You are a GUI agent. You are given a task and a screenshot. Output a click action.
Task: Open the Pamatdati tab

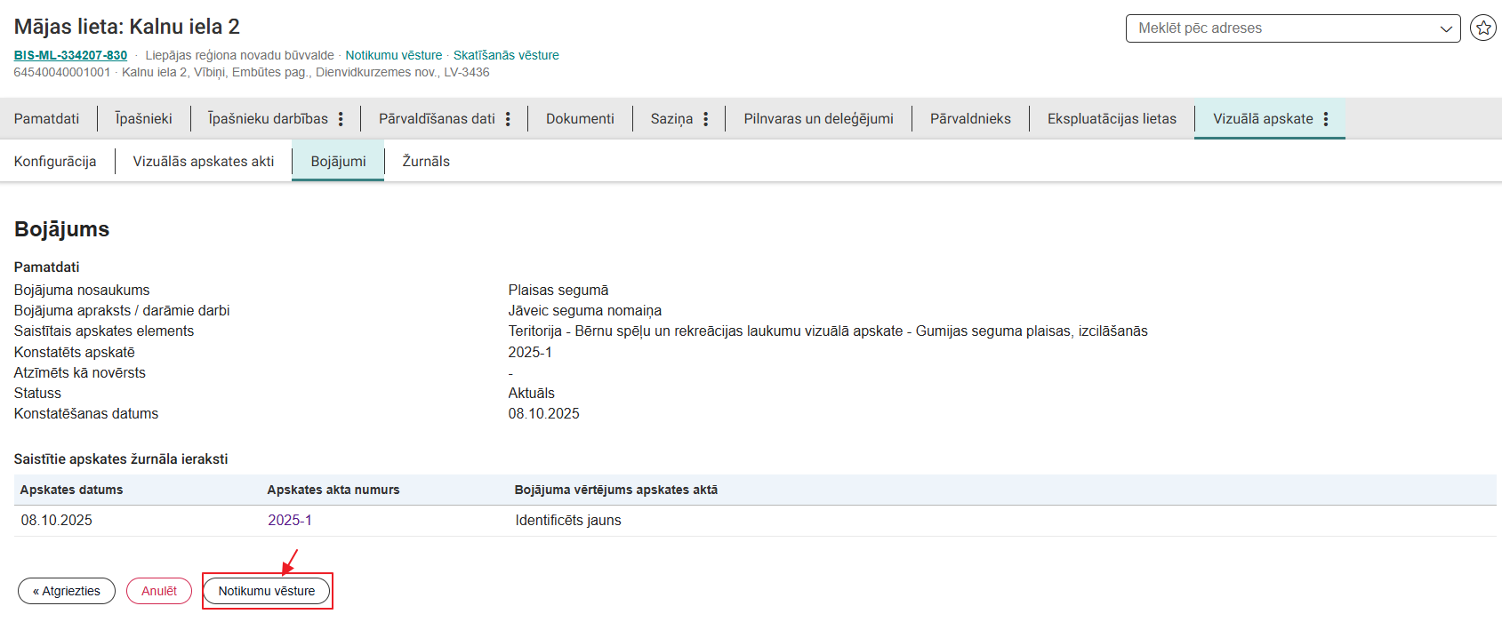(46, 119)
